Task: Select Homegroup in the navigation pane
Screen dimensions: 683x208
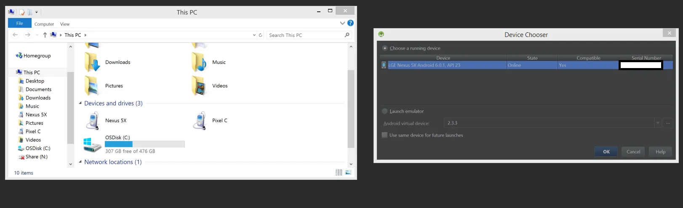Action: tap(33, 55)
